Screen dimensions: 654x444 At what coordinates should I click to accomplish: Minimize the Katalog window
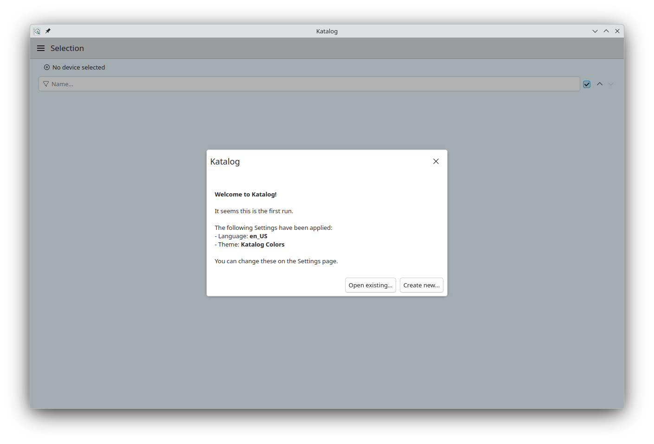(x=595, y=31)
